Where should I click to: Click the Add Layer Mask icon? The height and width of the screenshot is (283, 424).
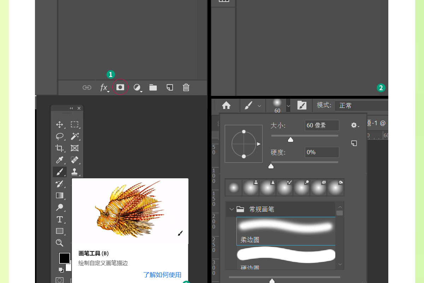pos(120,87)
